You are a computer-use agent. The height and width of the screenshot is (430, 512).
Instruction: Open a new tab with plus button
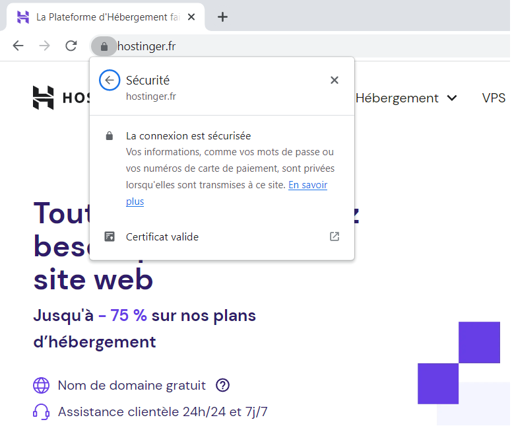[x=222, y=17]
